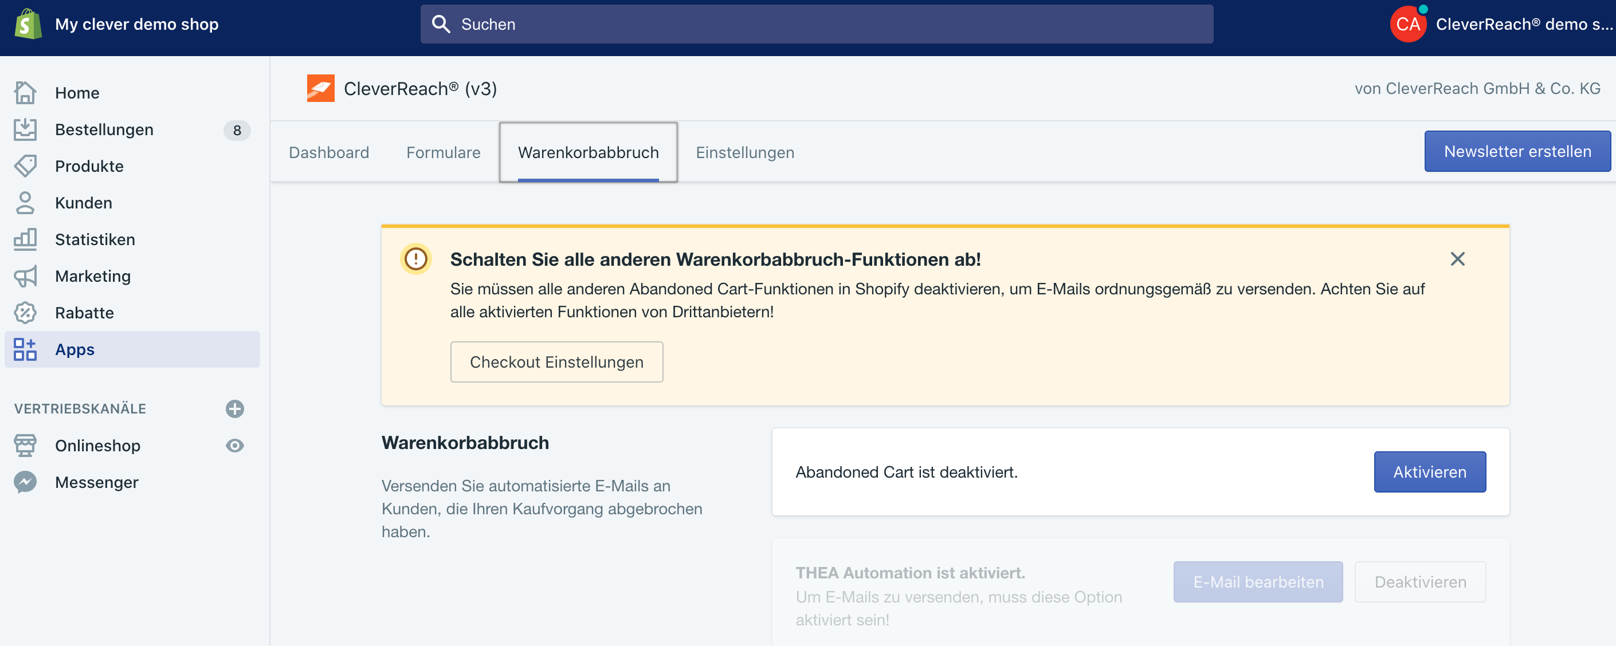Focus the Suchen search field
This screenshot has height=646, width=1616.
(815, 24)
